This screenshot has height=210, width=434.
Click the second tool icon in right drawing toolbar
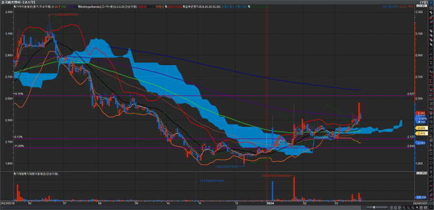tap(431, 8)
